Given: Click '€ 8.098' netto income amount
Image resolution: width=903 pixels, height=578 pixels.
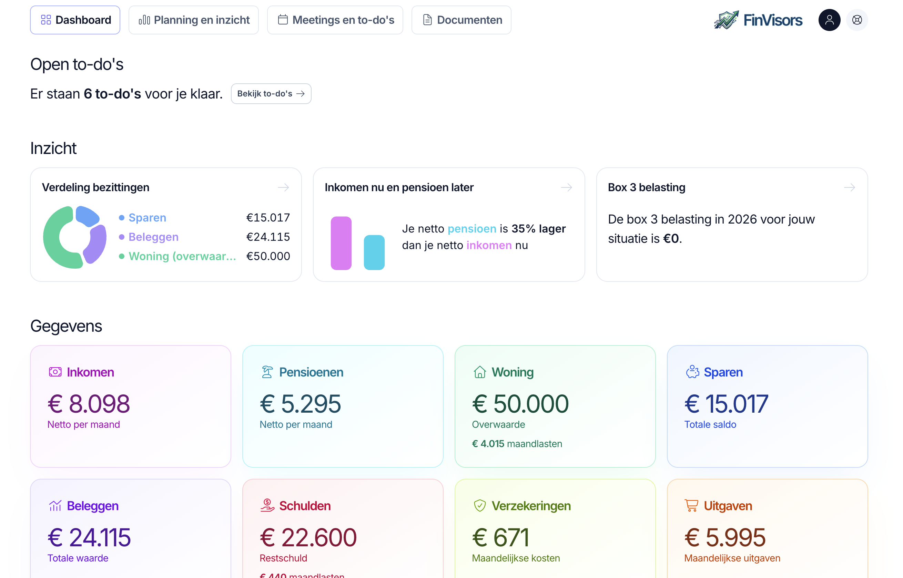Looking at the screenshot, I should pyautogui.click(x=89, y=404).
